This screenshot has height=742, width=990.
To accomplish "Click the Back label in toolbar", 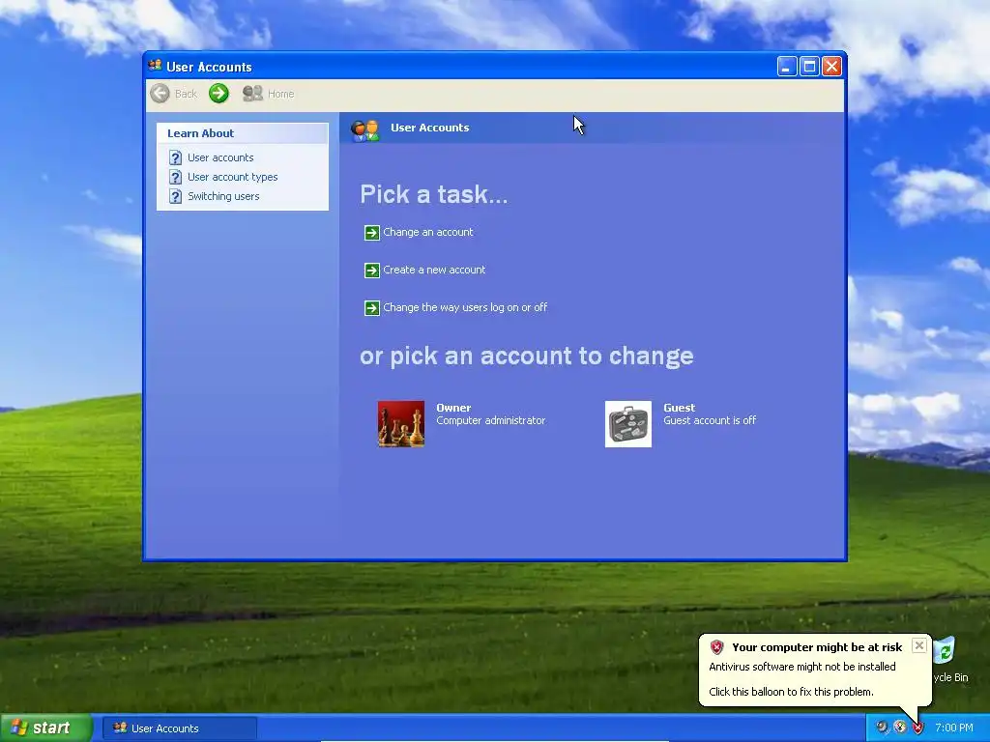I will coord(186,94).
